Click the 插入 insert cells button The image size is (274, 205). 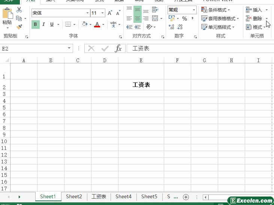254,10
